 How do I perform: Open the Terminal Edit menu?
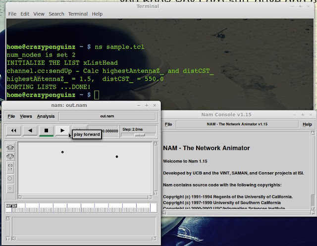point(25,14)
